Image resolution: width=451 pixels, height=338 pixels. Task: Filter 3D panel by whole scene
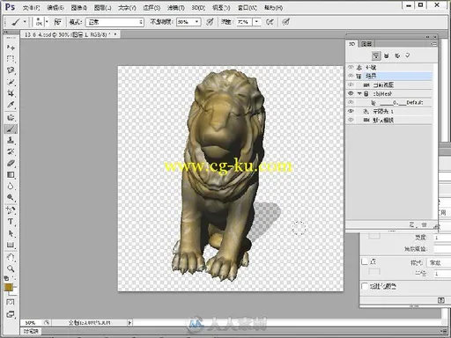376,55
